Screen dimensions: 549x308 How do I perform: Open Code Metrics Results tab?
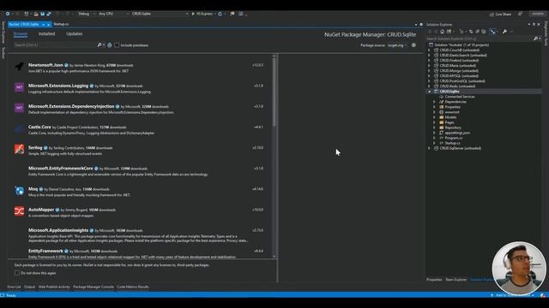click(133, 287)
